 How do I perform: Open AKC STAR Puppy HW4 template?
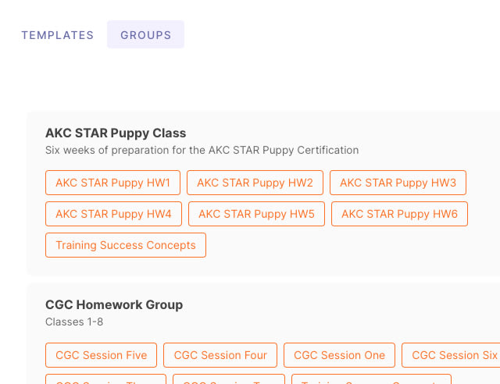(x=113, y=214)
